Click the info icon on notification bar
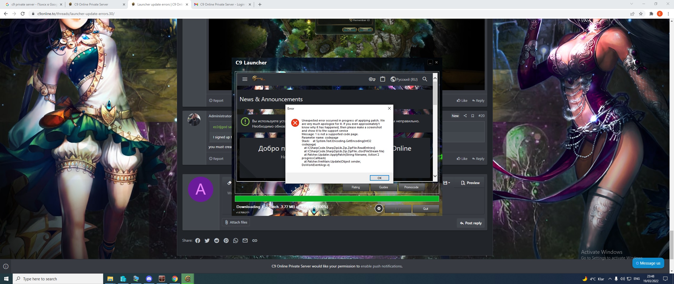The width and height of the screenshot is (674, 284). [6, 266]
